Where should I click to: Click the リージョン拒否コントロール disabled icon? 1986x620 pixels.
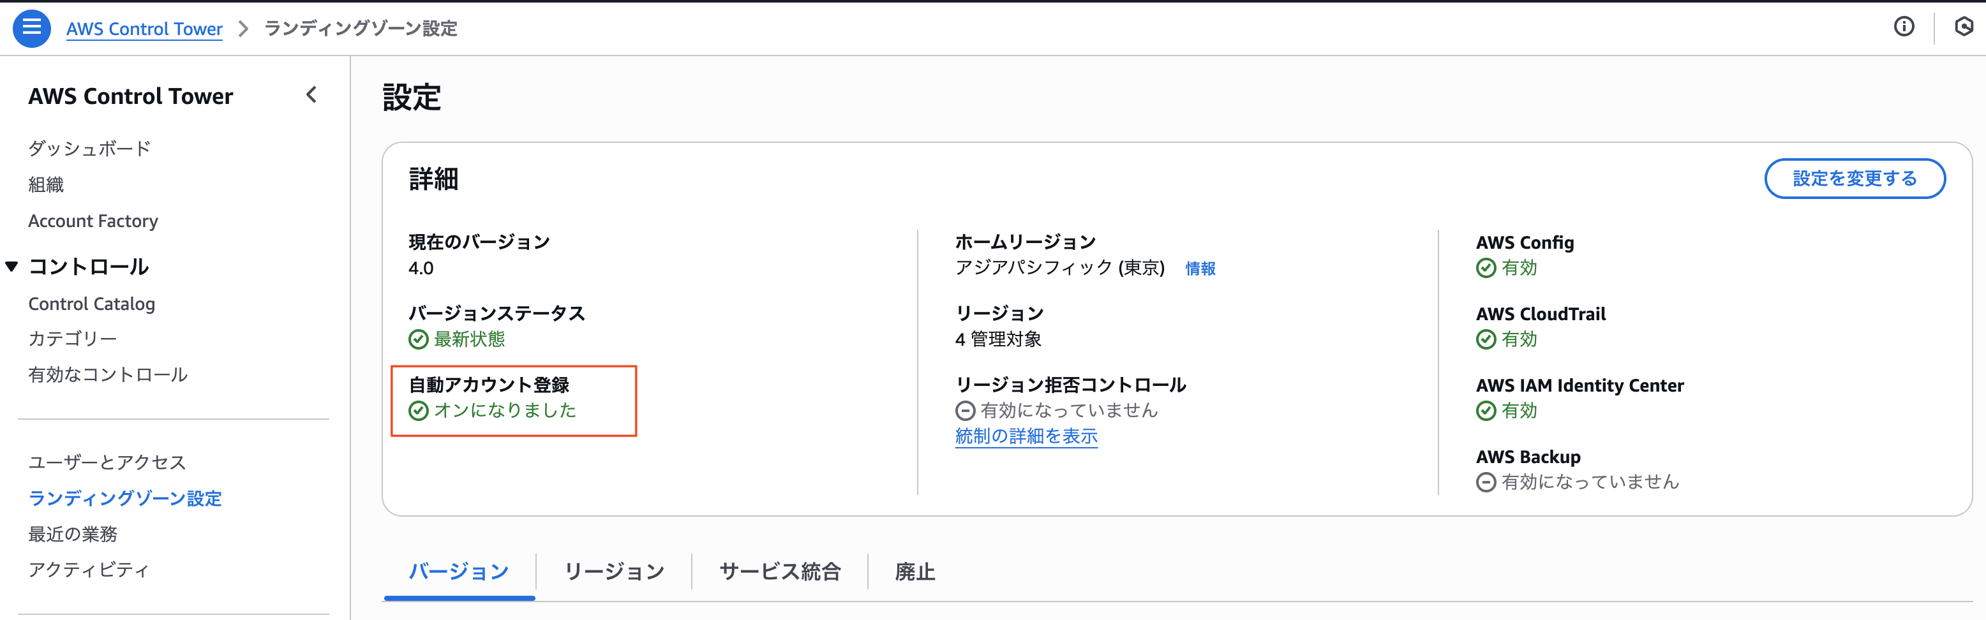[x=966, y=411]
